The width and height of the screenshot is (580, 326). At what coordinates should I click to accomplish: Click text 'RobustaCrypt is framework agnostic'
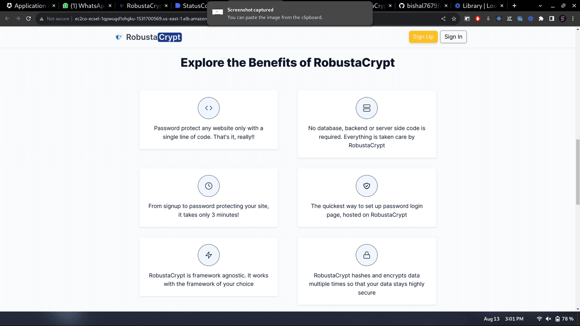pos(197,275)
